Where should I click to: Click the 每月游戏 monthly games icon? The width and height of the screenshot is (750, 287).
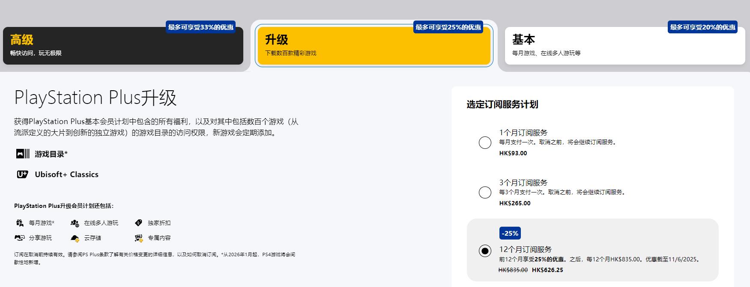20,223
